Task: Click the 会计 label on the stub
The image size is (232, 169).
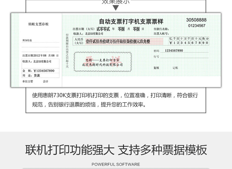Action: point(45,81)
